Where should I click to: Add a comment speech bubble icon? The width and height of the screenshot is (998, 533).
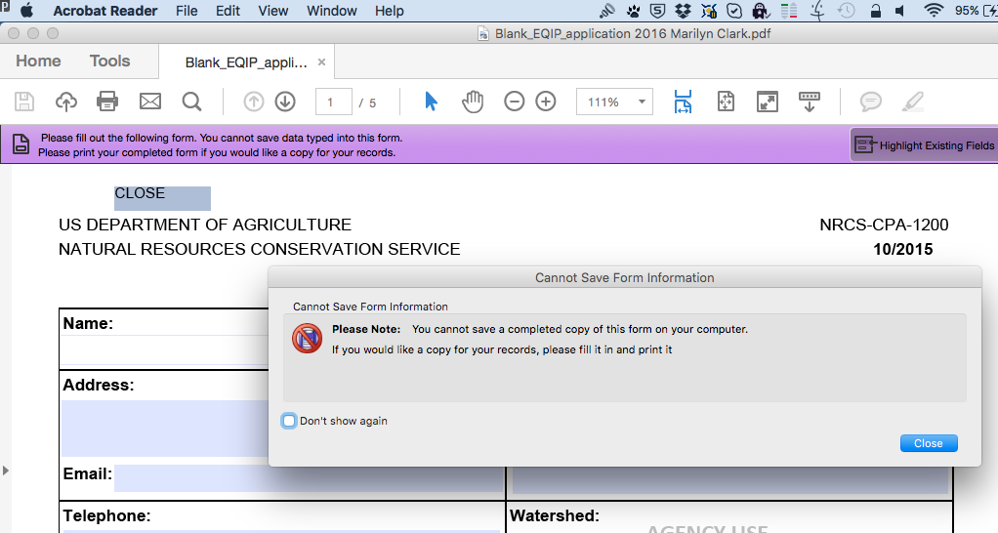point(871,102)
